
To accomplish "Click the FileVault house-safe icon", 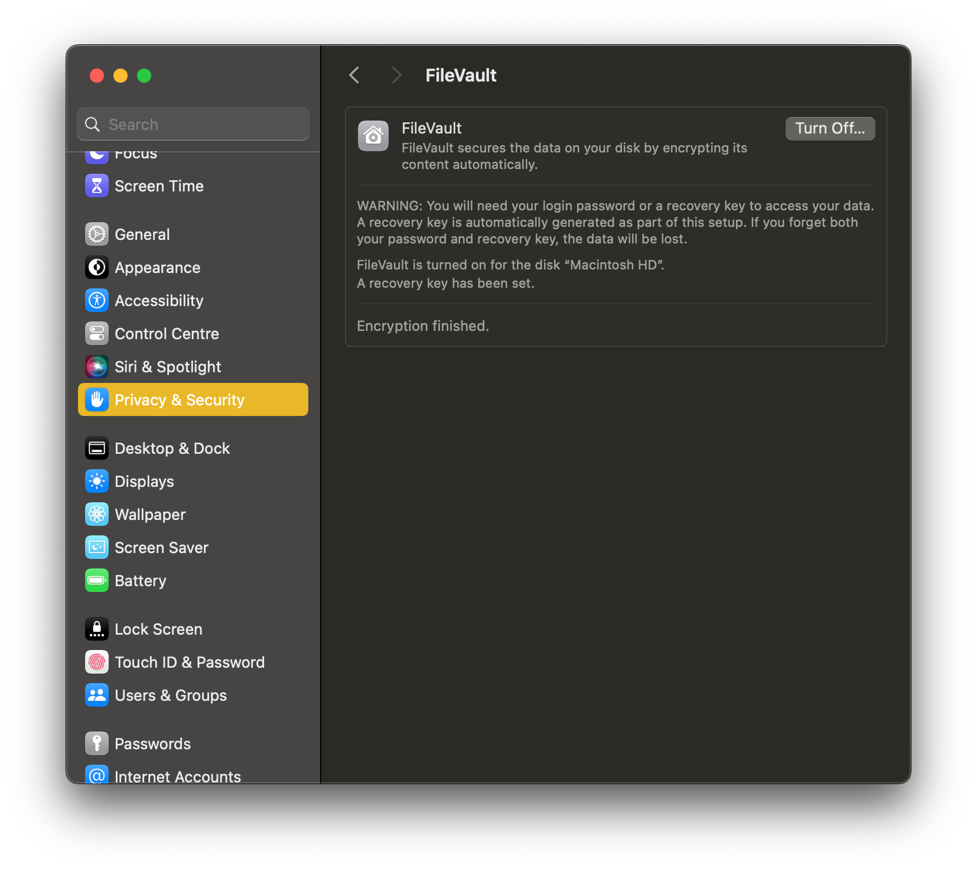I will pyautogui.click(x=373, y=136).
